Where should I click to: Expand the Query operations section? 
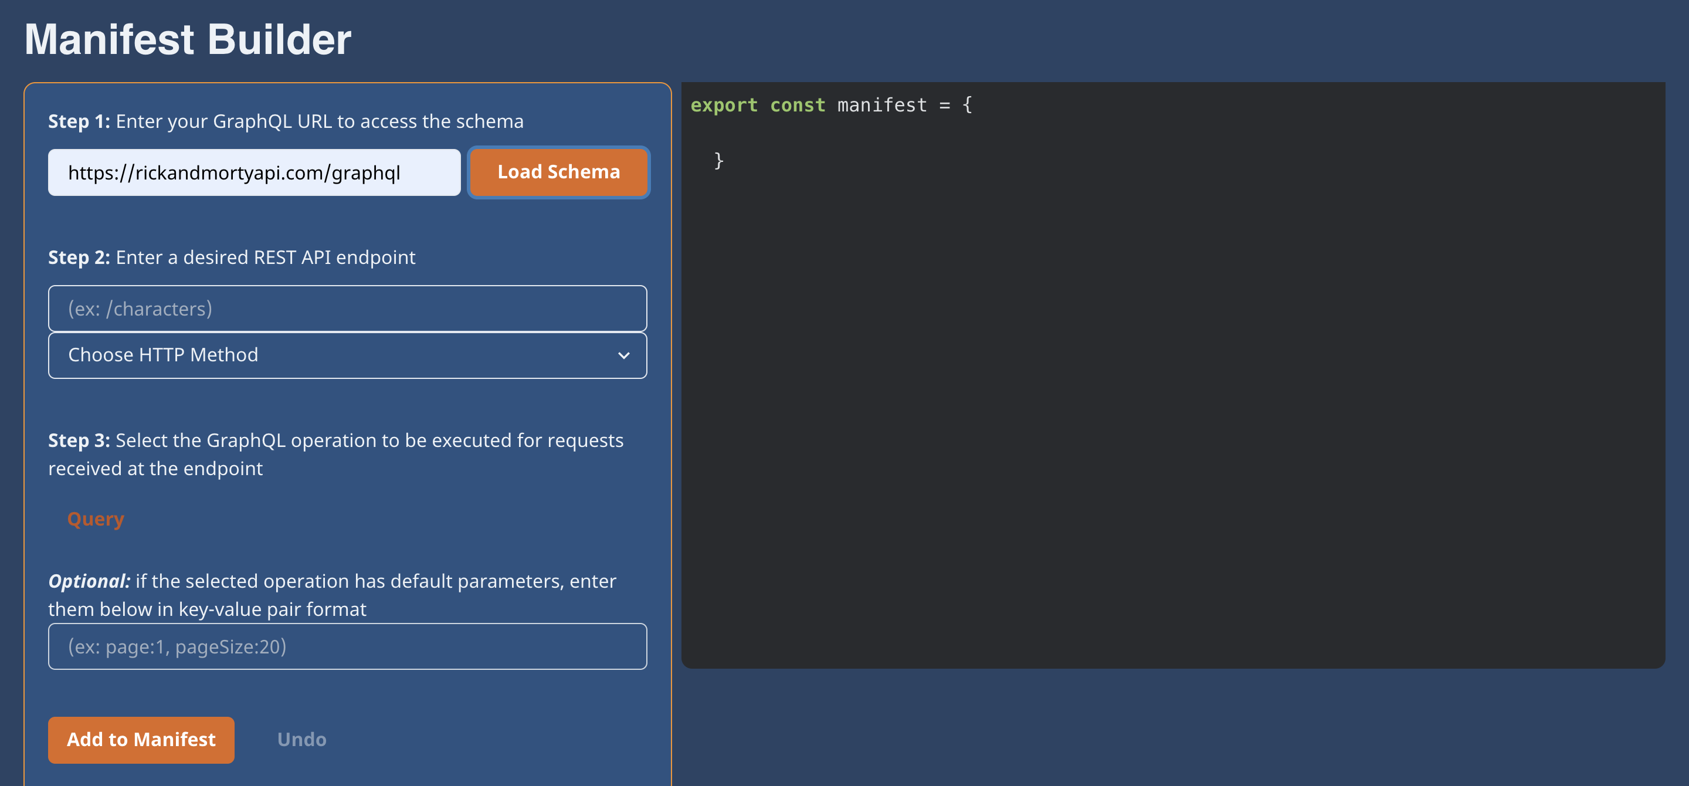tap(96, 519)
